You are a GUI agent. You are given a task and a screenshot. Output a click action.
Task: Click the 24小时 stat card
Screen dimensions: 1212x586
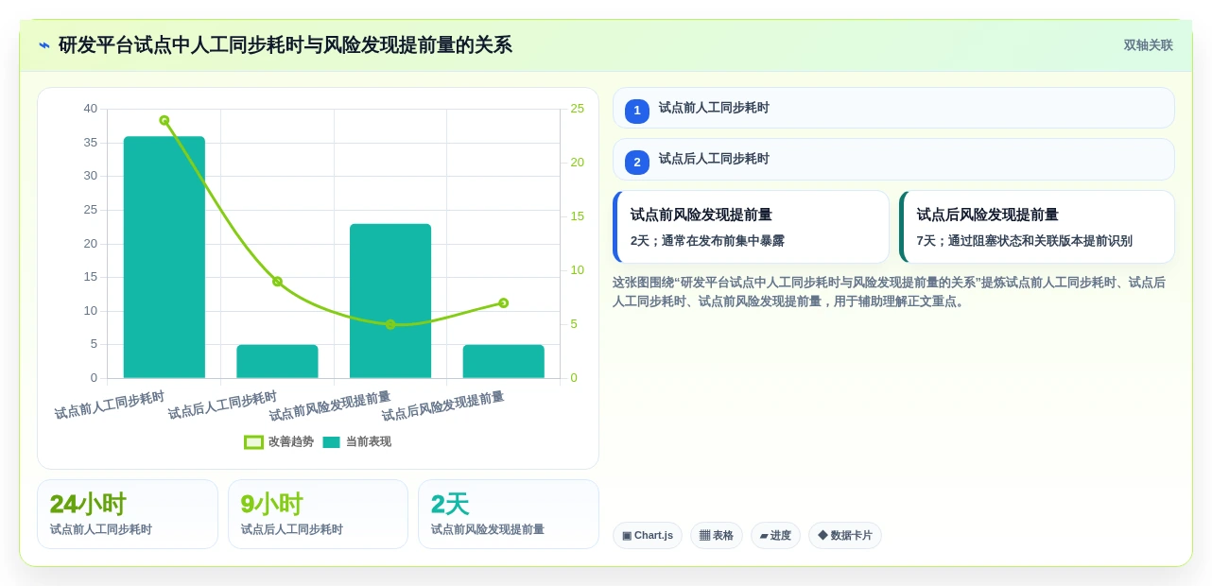click(128, 514)
